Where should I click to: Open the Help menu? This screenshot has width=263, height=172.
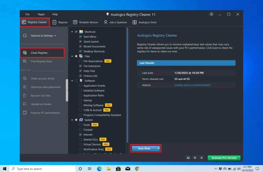pos(55,14)
